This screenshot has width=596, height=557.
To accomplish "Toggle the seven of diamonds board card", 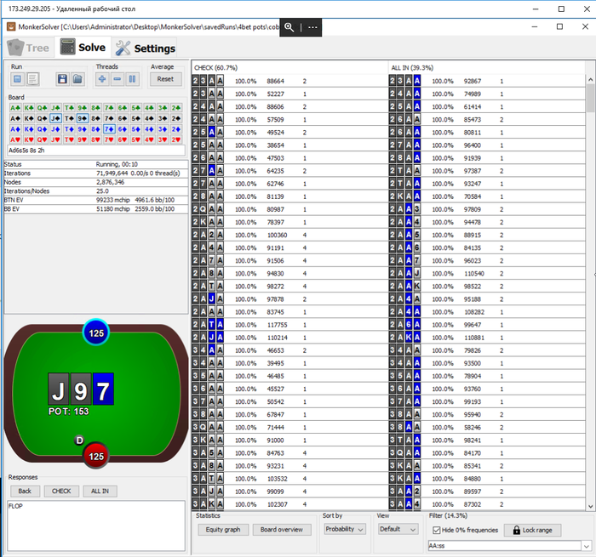I will point(109,129).
